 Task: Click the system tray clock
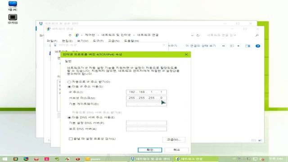(276, 159)
